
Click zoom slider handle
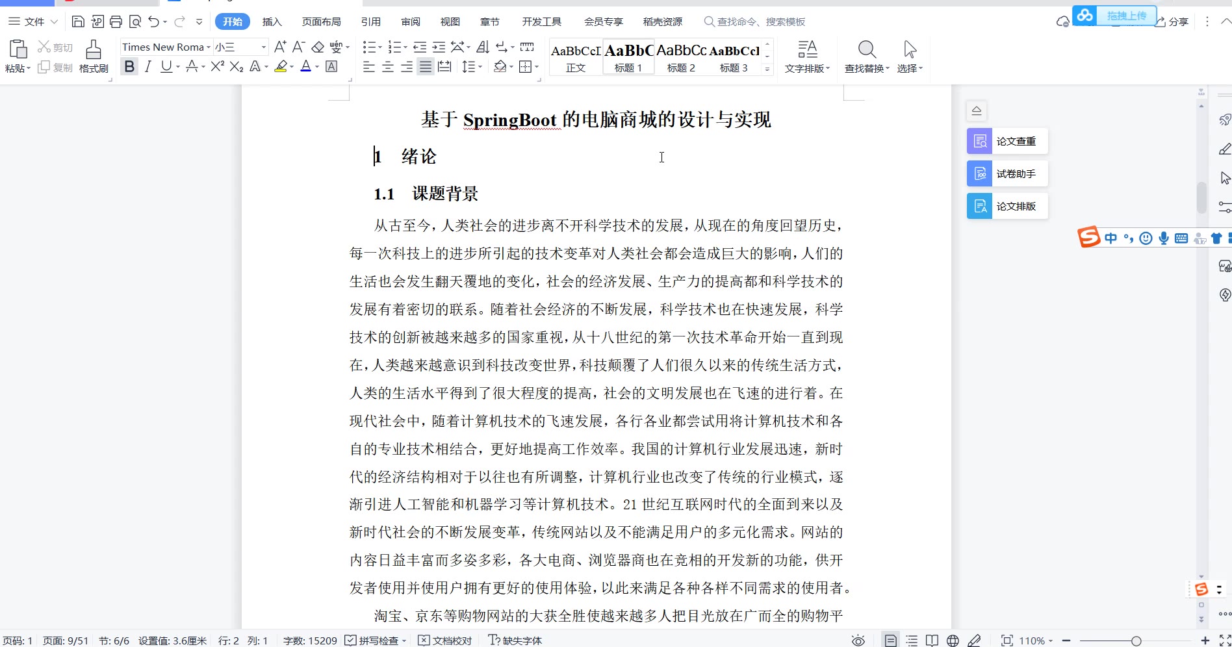click(1136, 641)
